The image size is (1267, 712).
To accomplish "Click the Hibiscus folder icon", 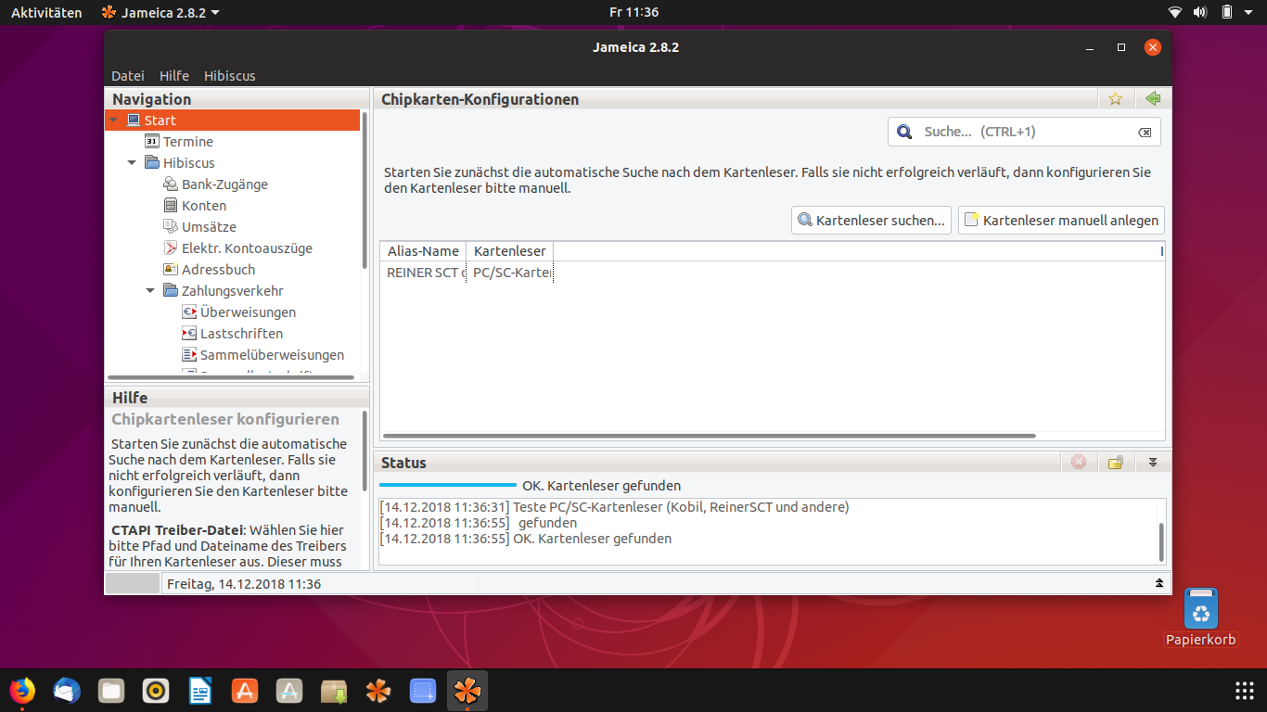I will coord(152,163).
